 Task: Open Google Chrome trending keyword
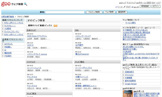click(131, 84)
